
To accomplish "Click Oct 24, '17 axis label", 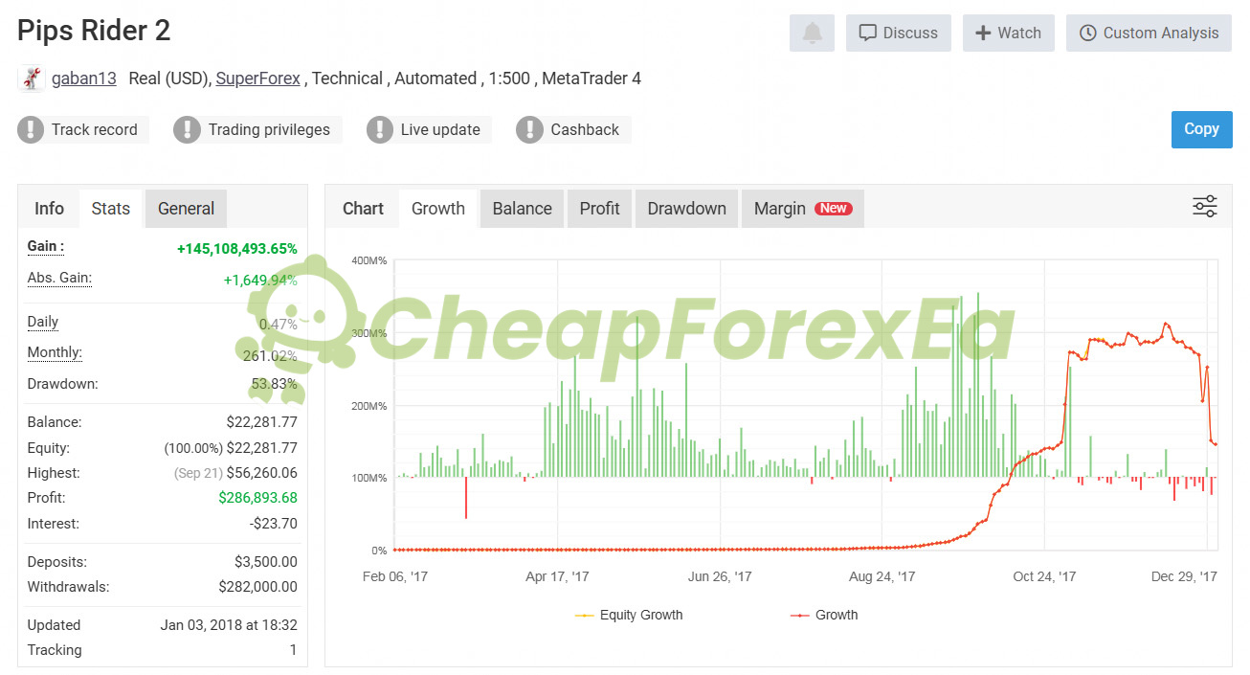I will (1044, 576).
